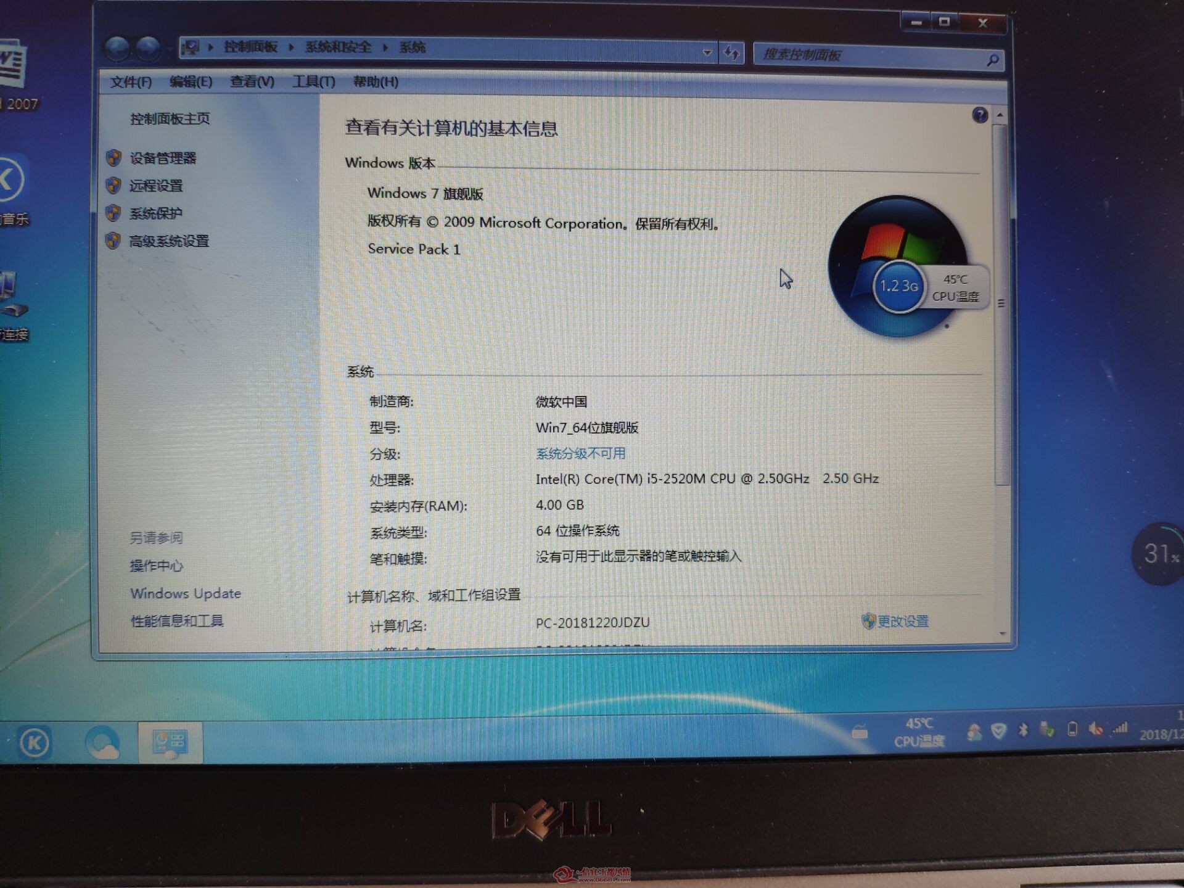The width and height of the screenshot is (1184, 888).
Task: Click the security shield tray icon
Action: click(x=998, y=731)
